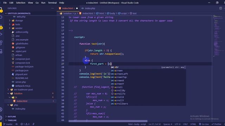Open the Go menu
This screenshot has height=126, width=225.
point(37,3)
